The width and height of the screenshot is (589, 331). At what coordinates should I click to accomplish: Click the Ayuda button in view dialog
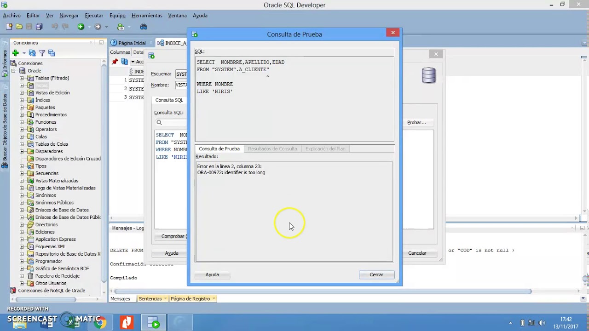(172, 253)
